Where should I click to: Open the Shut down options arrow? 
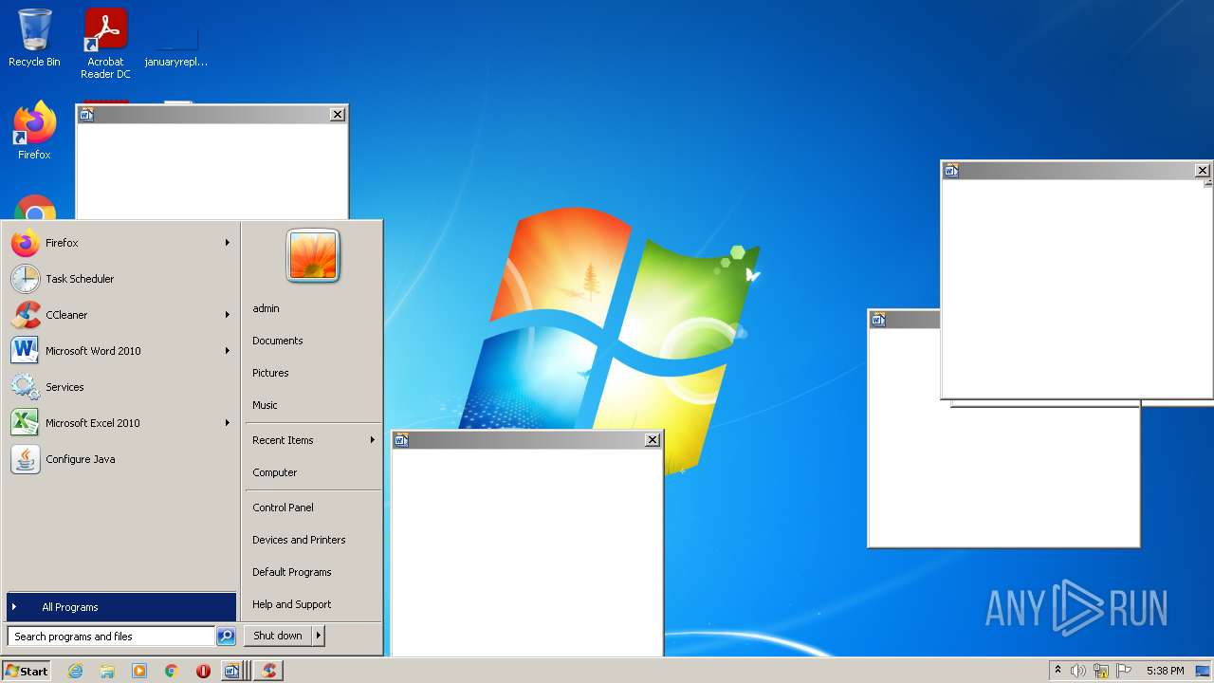point(319,636)
